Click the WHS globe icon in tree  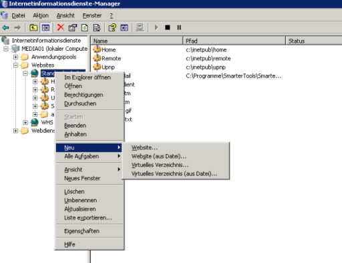tap(35, 122)
